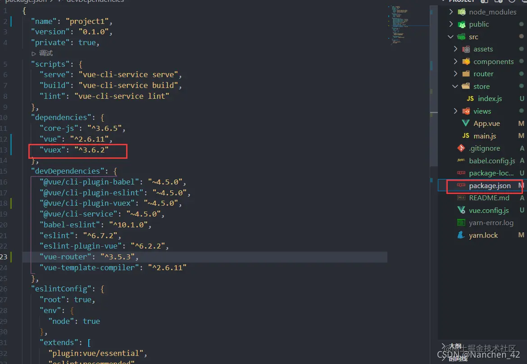Screen dimensions: 527x364
Task: Click the "vue-cli-service build" string
Action: [128, 85]
